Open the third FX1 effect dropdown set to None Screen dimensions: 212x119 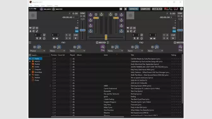coord(78,51)
